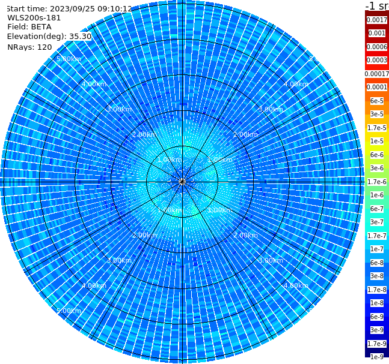Click the 1.7e-7 colorbar label

click(x=377, y=236)
